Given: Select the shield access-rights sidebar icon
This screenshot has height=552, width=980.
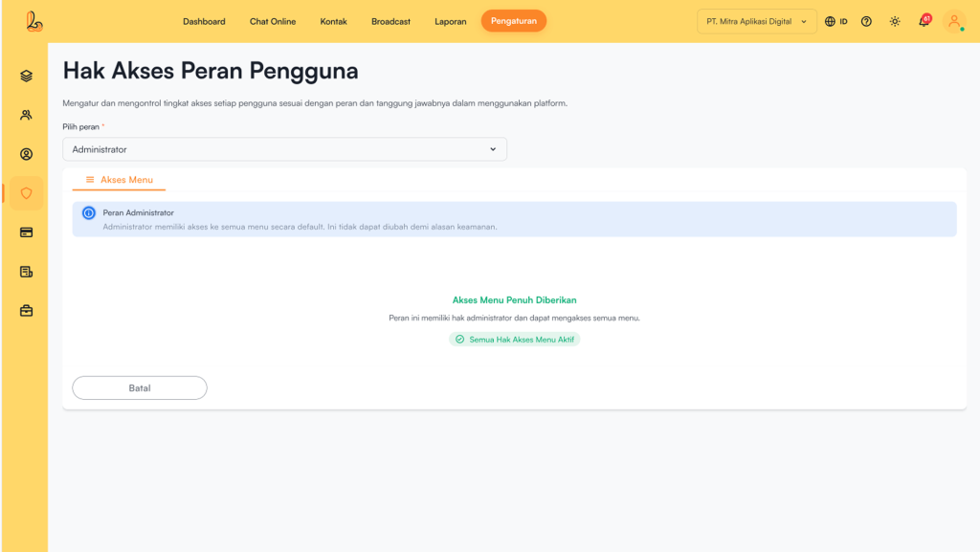Looking at the screenshot, I should [x=26, y=193].
